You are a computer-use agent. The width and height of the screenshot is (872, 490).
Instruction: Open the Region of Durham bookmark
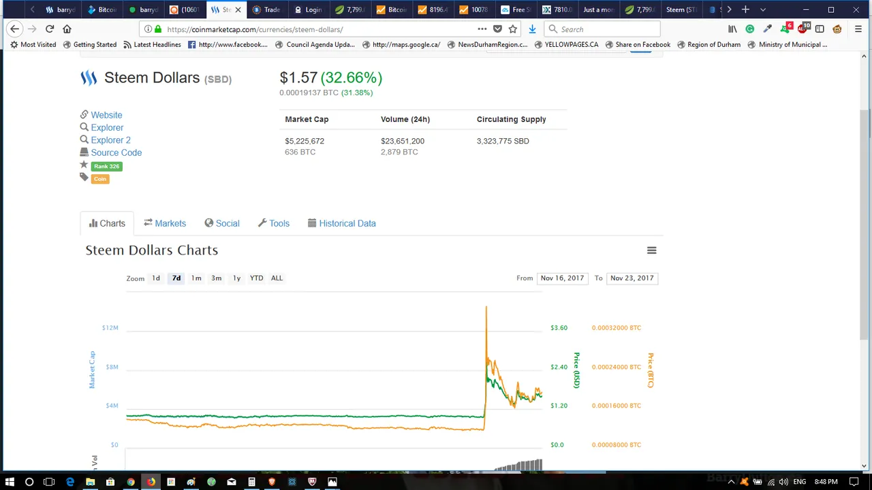point(708,45)
